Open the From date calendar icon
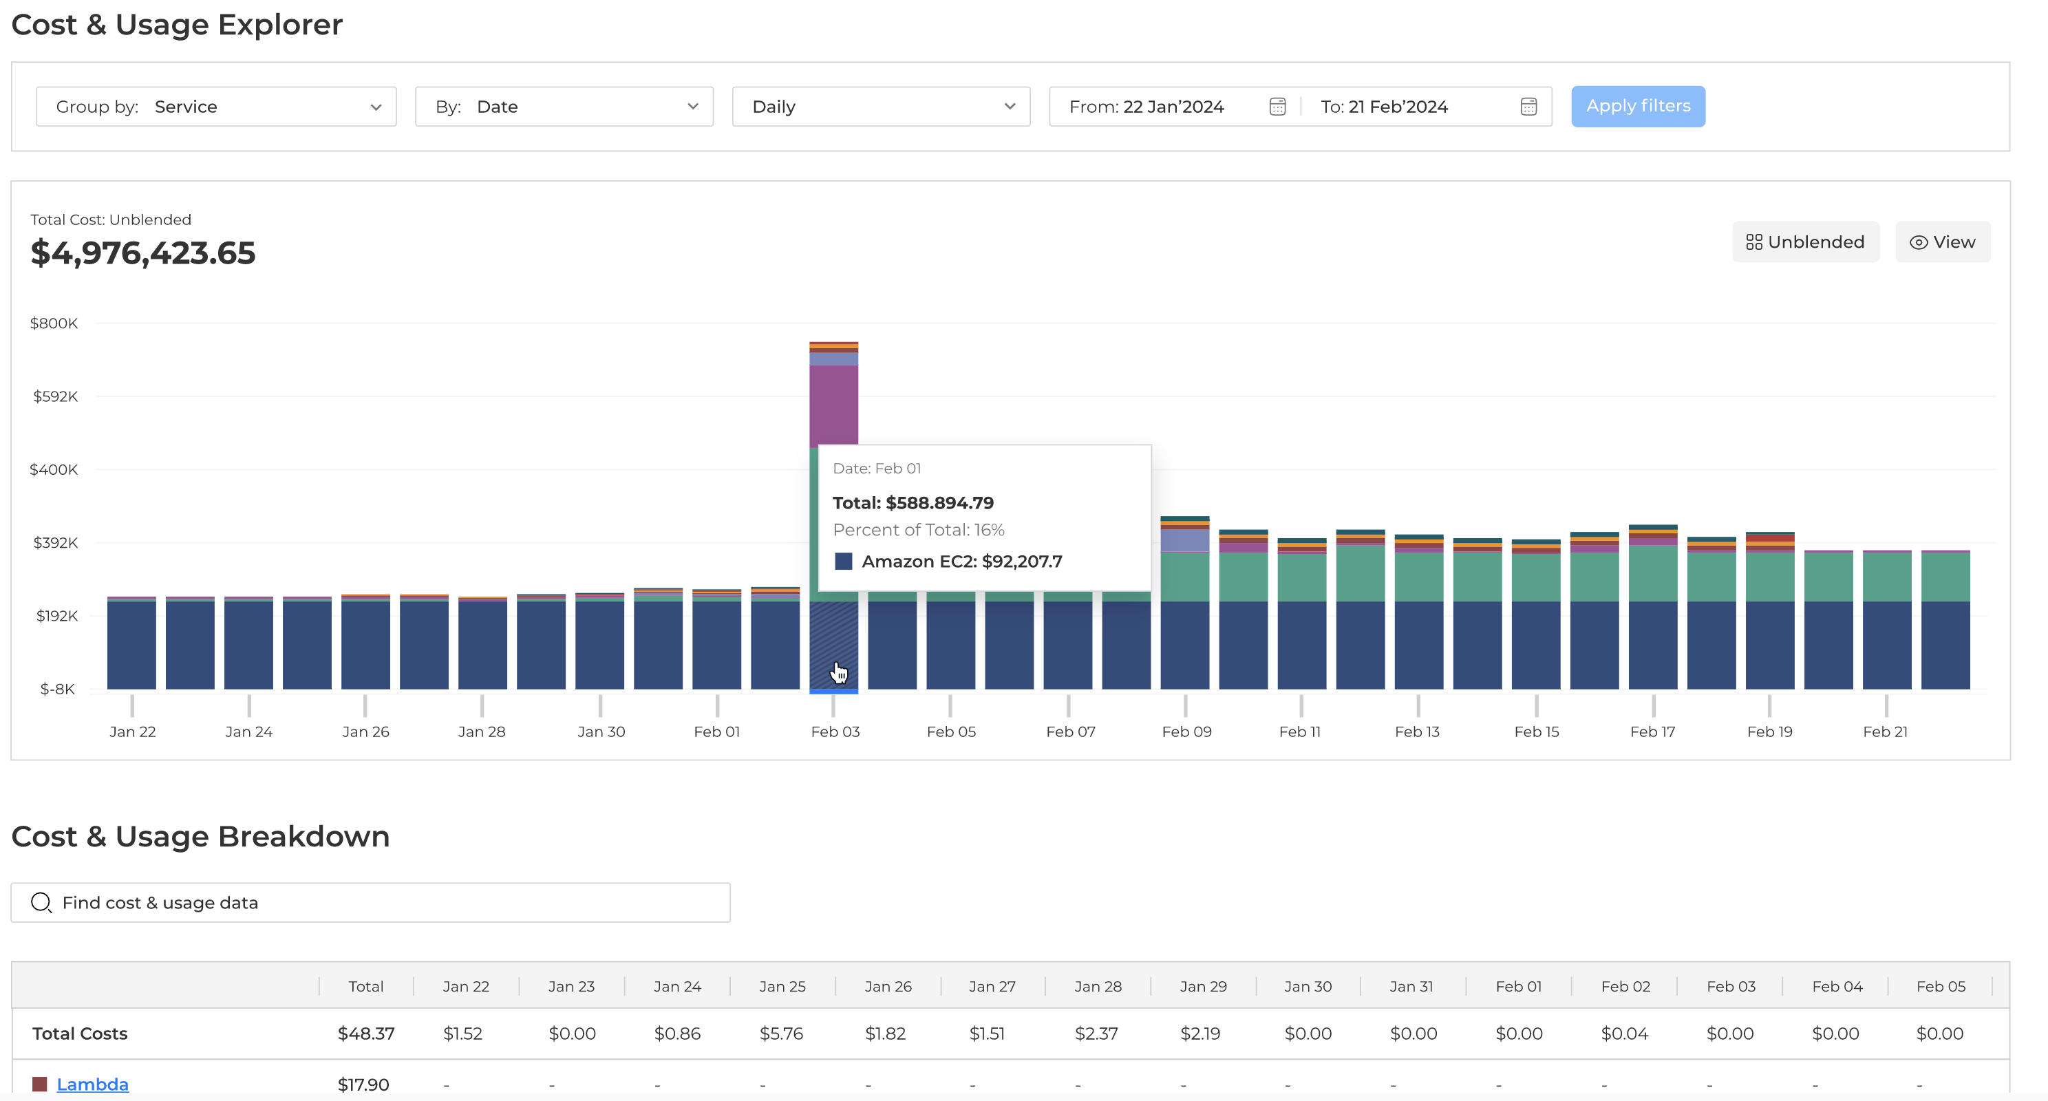This screenshot has width=2048, height=1101. click(x=1277, y=107)
